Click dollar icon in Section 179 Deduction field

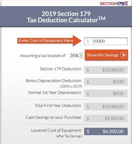88,70
